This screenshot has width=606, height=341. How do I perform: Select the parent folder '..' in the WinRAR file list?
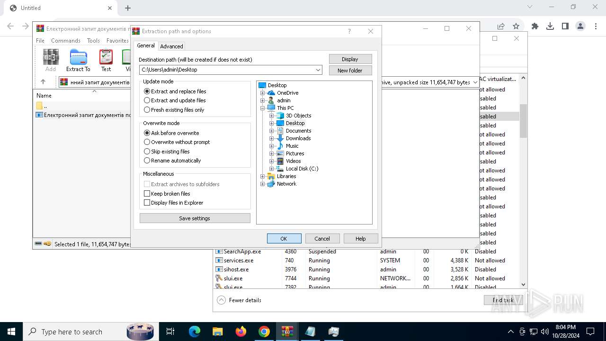(x=42, y=106)
